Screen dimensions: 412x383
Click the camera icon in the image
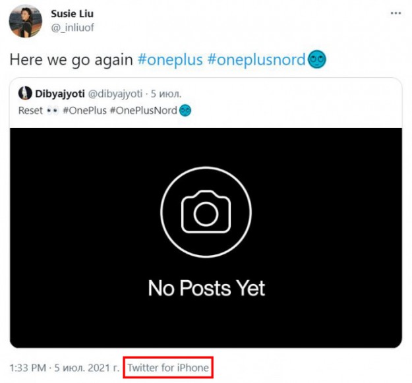[206, 212]
